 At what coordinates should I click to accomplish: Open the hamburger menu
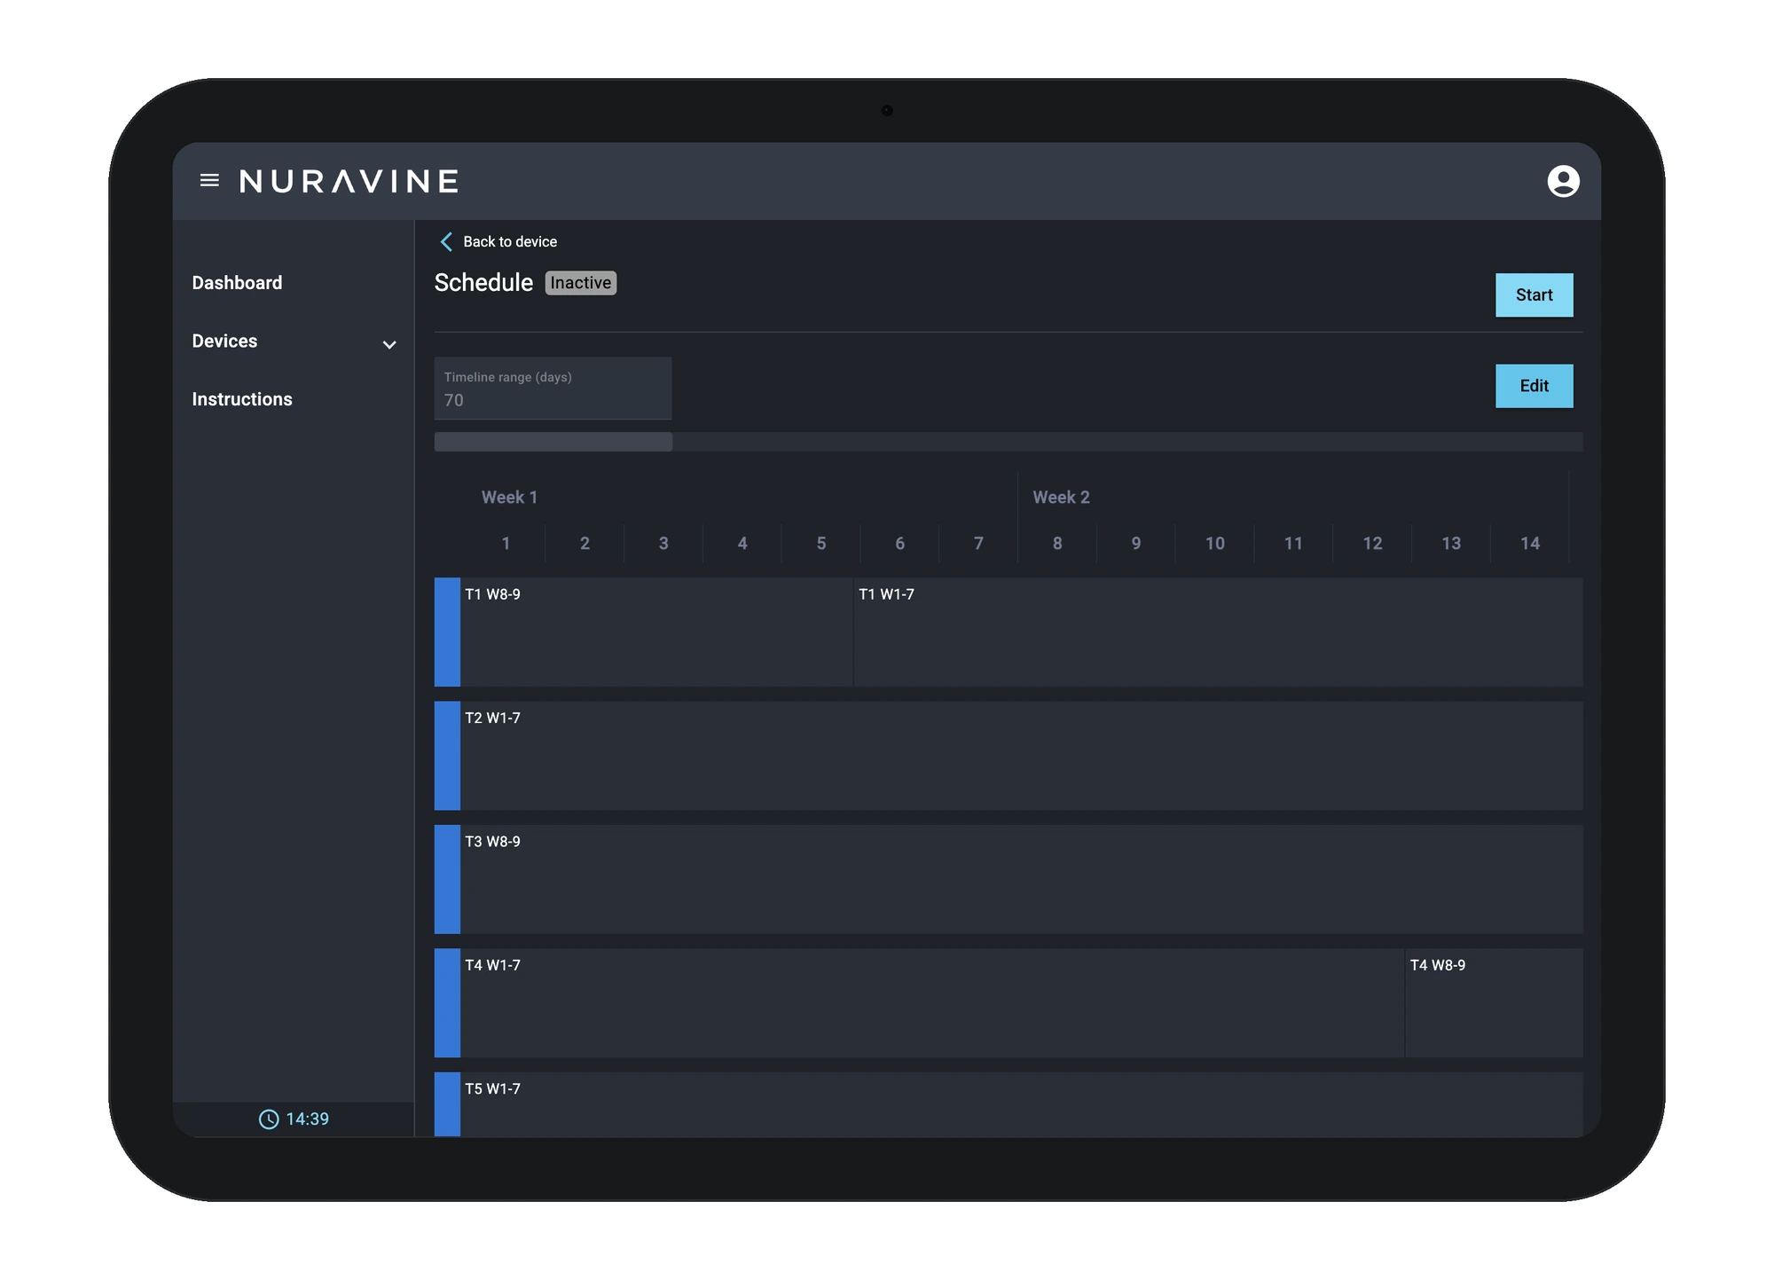[209, 181]
